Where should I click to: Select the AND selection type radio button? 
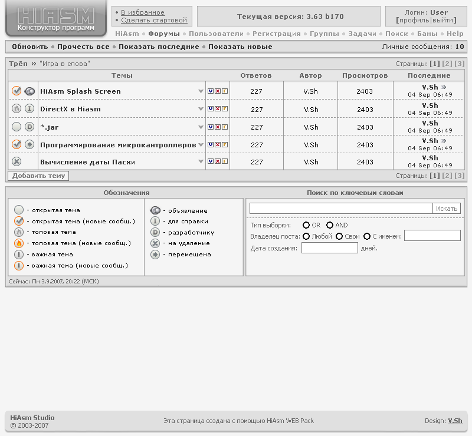tap(330, 225)
